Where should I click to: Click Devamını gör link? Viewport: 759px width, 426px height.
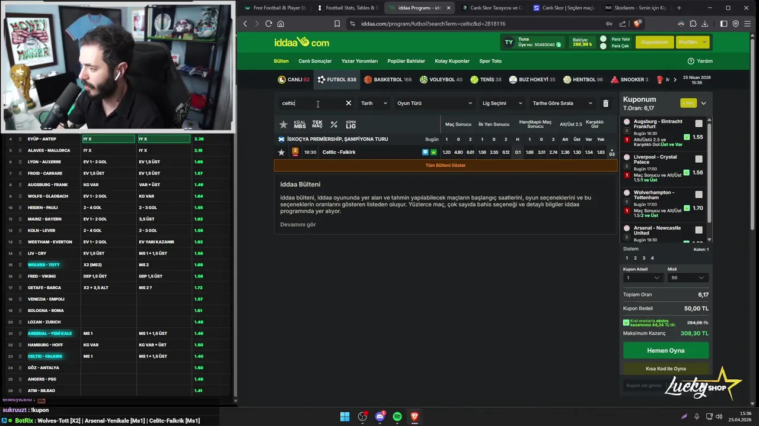click(298, 224)
